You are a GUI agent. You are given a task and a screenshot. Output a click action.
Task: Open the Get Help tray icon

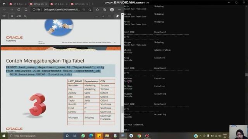tap(196, 136)
